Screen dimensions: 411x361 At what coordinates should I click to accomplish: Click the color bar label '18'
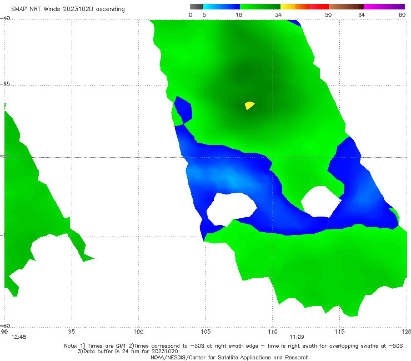[x=239, y=14]
